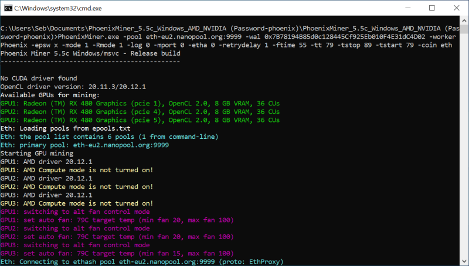Click the C:\Windows\system32\cmd.exe title text

coord(57,8)
